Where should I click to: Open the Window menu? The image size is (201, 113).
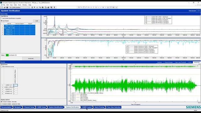tap(24, 5)
